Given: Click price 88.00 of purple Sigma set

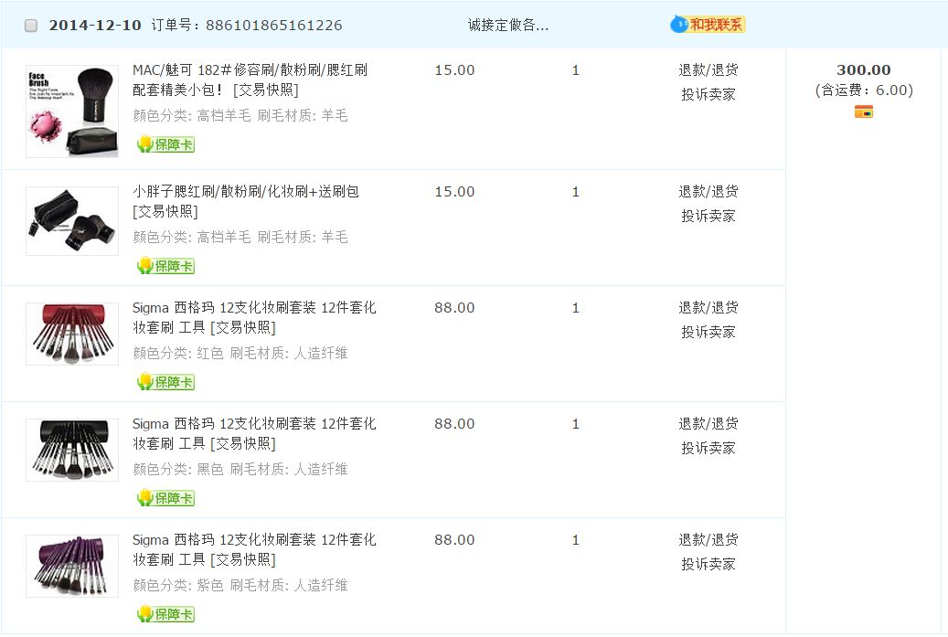Looking at the screenshot, I should tap(454, 540).
